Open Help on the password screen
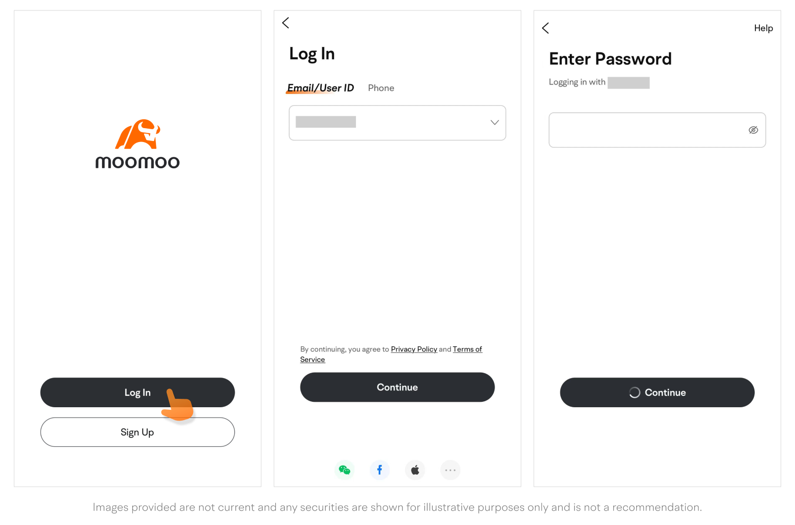795x525 pixels. coord(763,28)
